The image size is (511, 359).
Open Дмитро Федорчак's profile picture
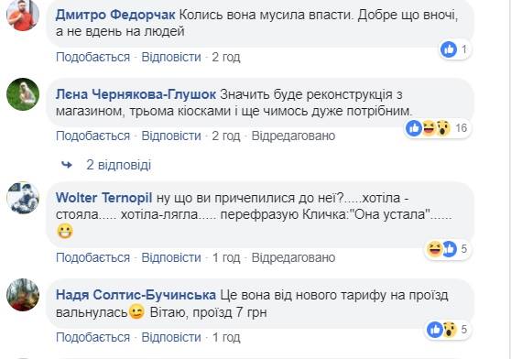(23, 15)
